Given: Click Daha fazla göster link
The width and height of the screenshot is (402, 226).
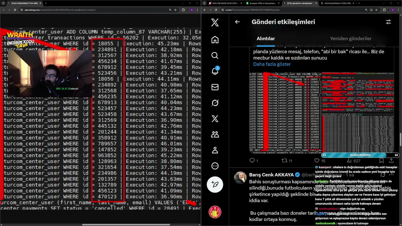Looking at the screenshot, I should 272,64.
